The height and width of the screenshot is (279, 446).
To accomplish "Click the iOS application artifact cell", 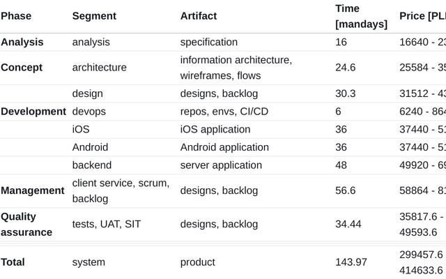I will point(215,129).
